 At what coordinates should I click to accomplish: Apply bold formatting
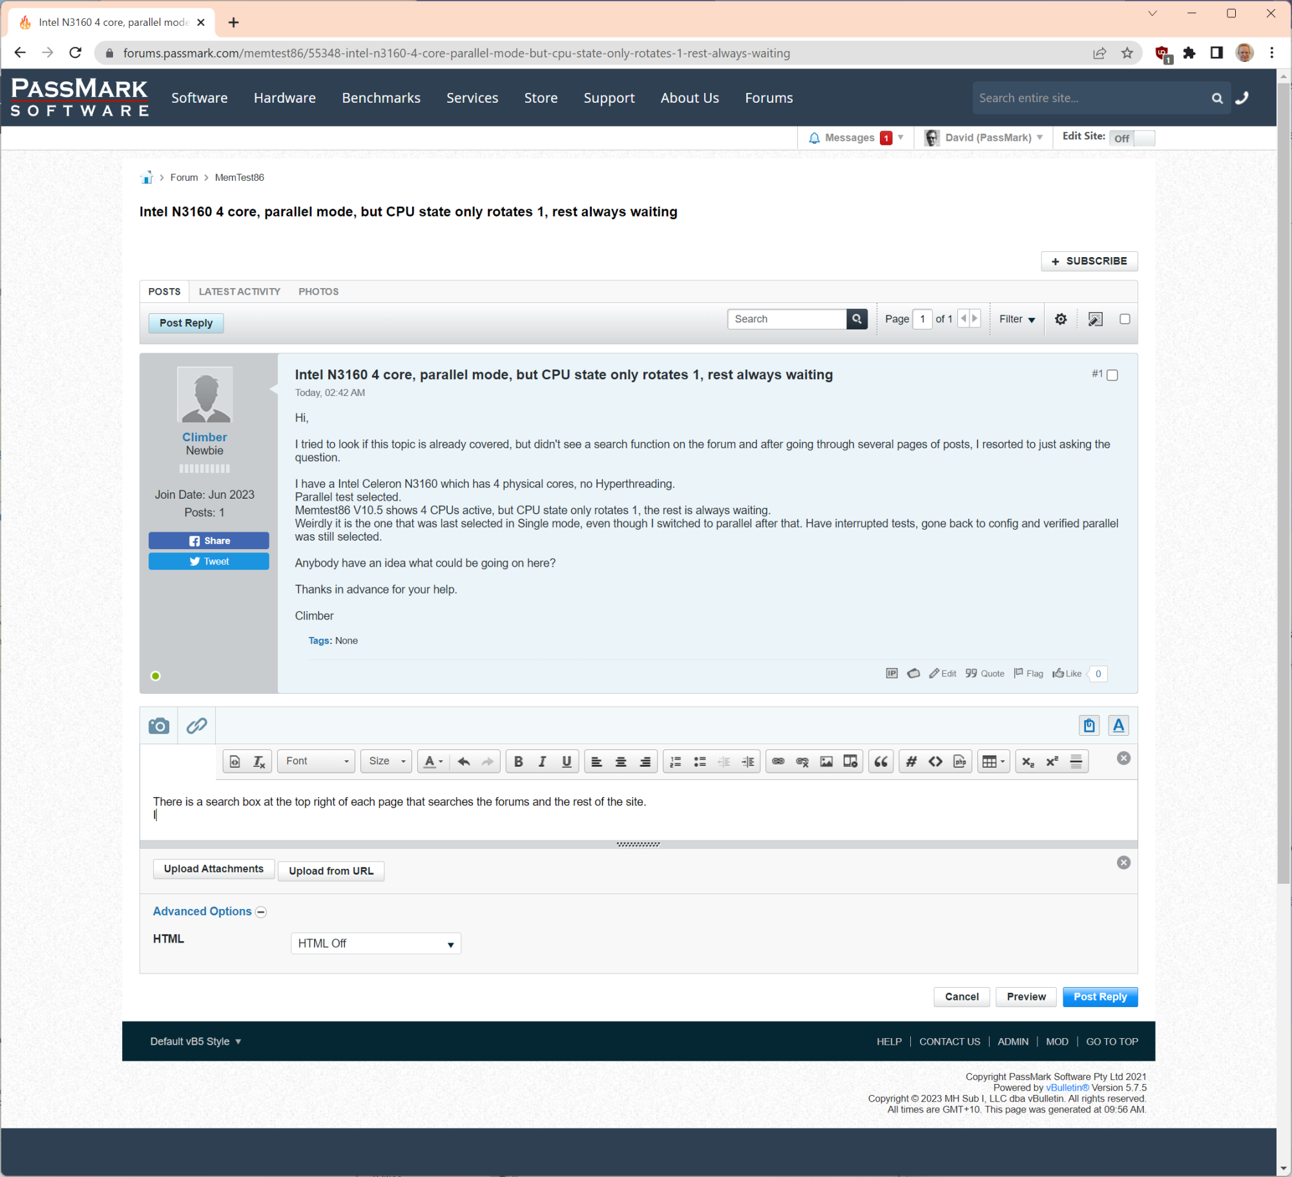pyautogui.click(x=518, y=762)
